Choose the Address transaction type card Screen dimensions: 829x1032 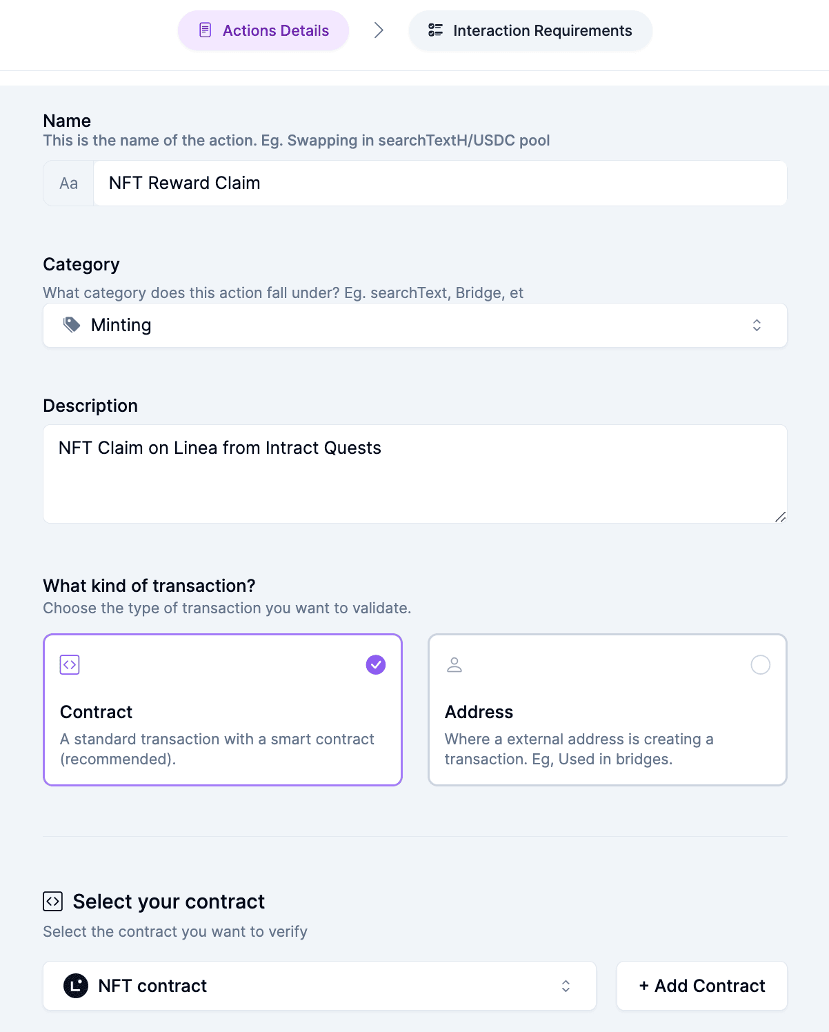608,710
